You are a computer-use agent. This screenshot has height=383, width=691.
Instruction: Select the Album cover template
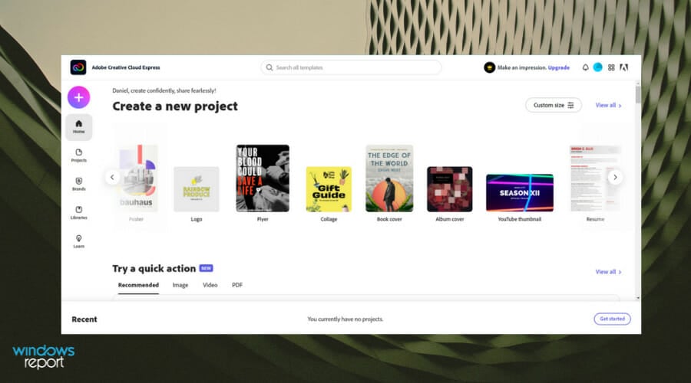[449, 189]
